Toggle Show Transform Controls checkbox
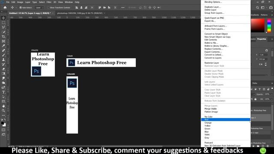 [x=48, y=8]
